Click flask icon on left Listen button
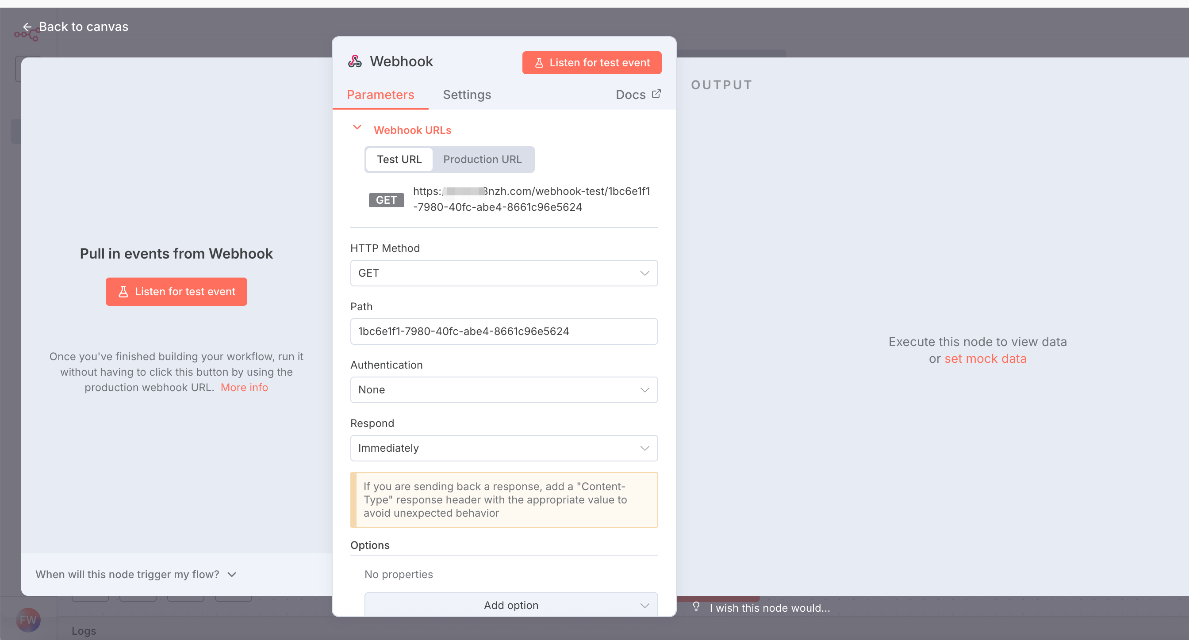Screen dimensions: 1189x640 pos(123,291)
